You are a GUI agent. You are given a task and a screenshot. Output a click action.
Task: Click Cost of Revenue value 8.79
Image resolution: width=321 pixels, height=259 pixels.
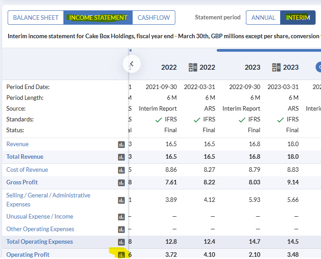[x=254, y=170]
